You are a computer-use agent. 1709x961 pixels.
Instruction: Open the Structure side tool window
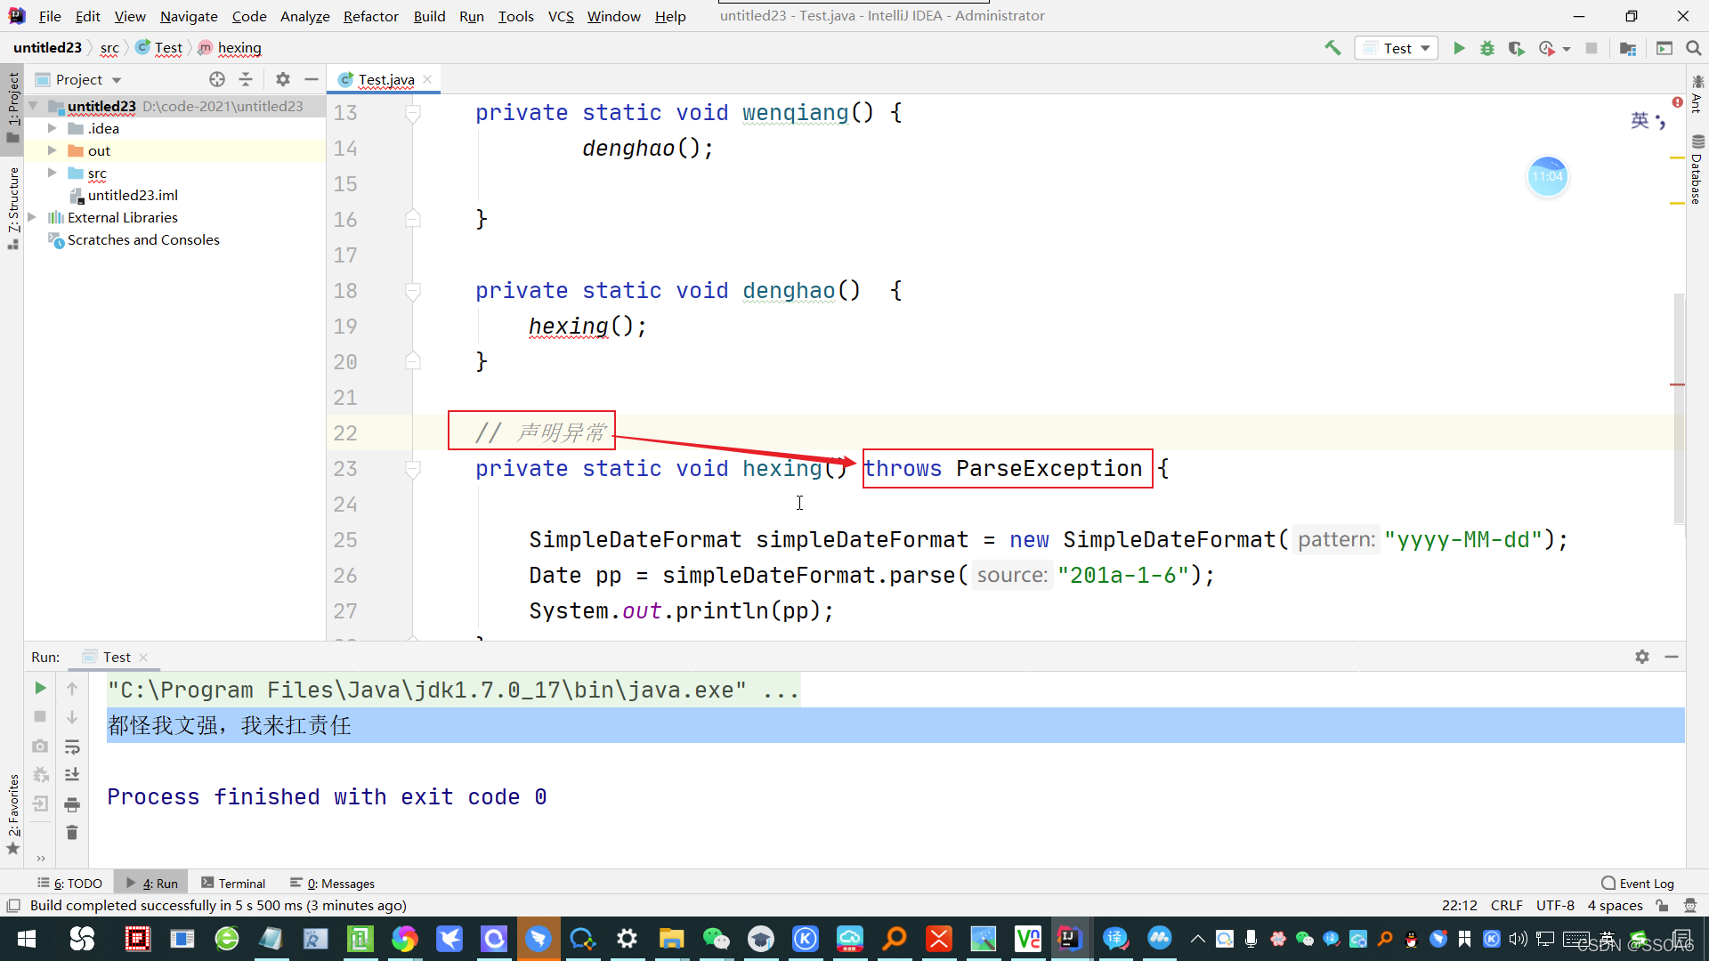point(12,207)
